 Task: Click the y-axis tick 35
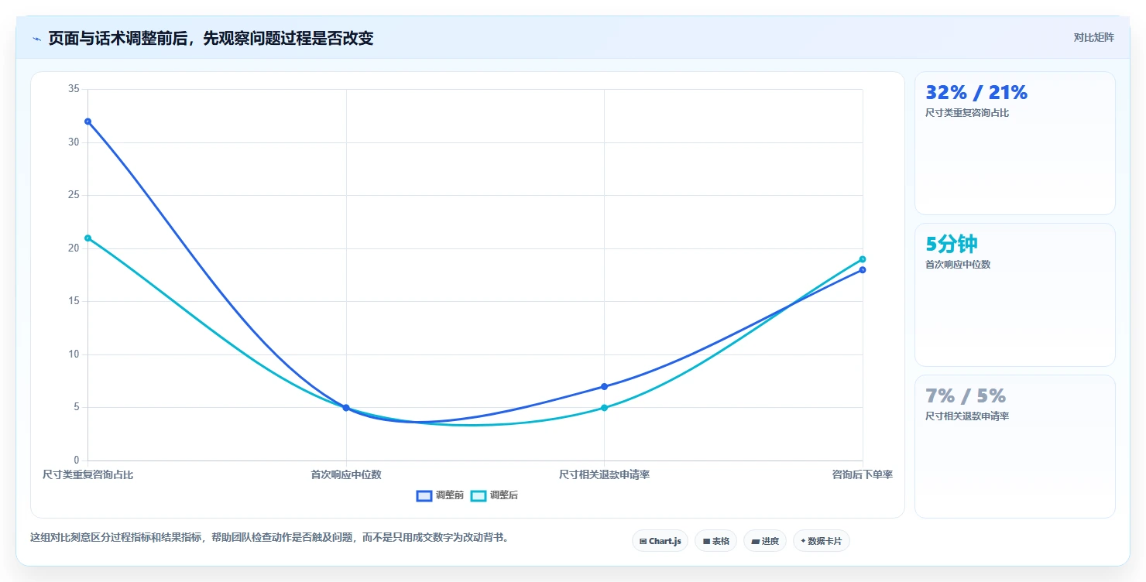click(74, 89)
